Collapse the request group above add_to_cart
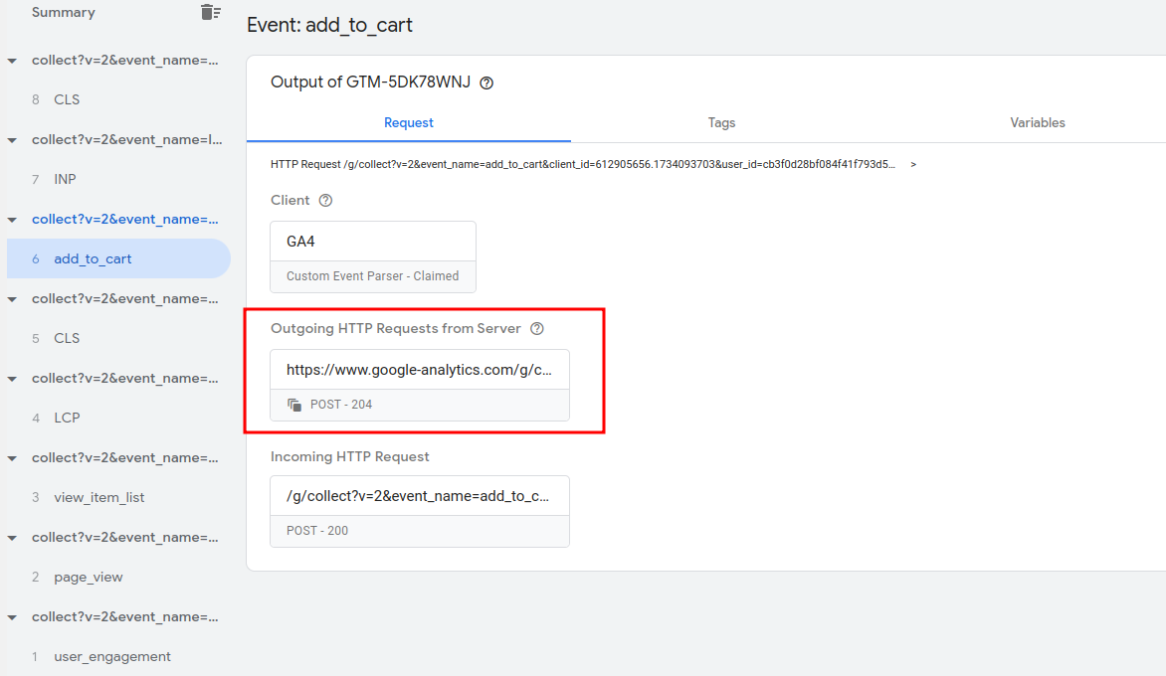The width and height of the screenshot is (1166, 676). coord(12,220)
